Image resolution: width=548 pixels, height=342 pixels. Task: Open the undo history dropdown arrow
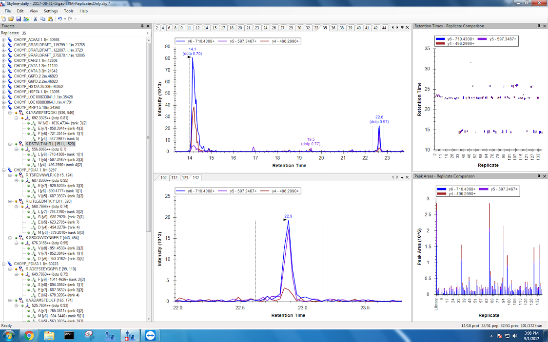click(x=64, y=19)
